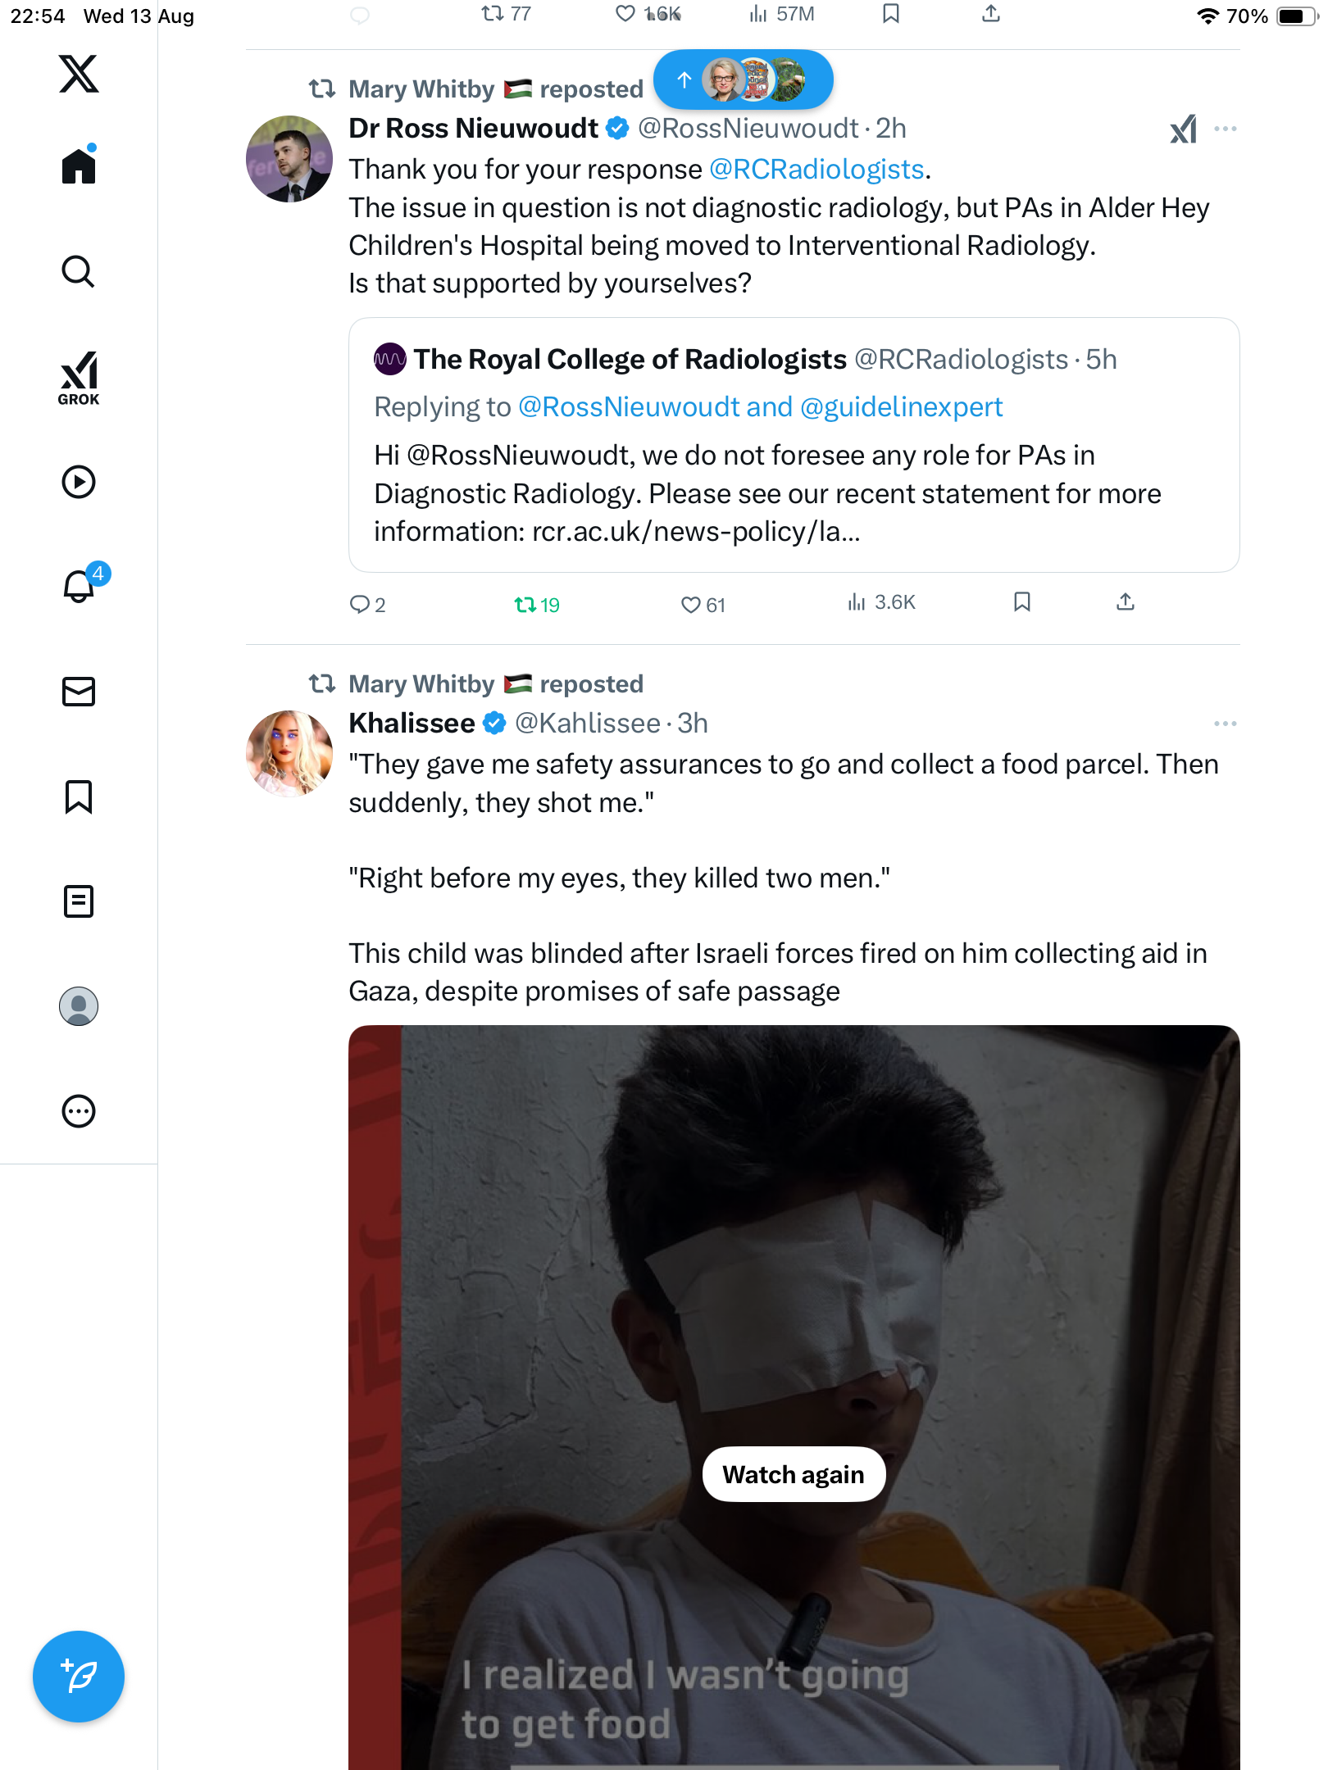Expand the sidebar More circle menu
The height and width of the screenshot is (1770, 1328).
pos(79,1111)
